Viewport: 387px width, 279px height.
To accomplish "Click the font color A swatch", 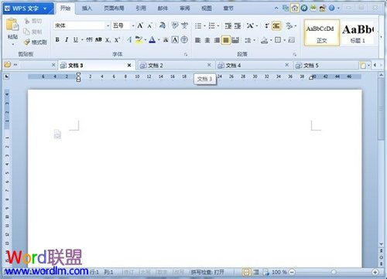I will click(x=152, y=39).
